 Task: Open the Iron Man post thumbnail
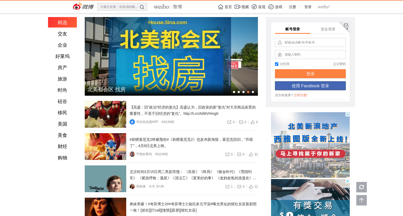(105, 114)
